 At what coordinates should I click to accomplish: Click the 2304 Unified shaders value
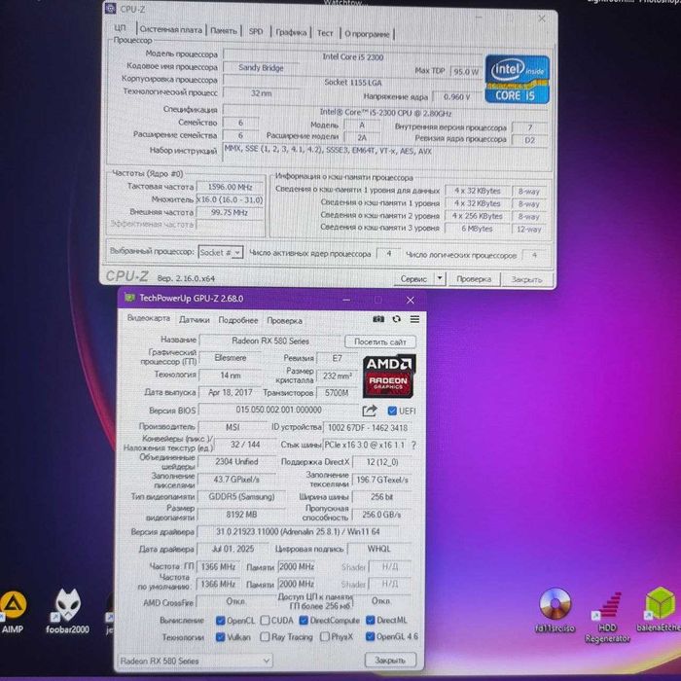coord(236,461)
